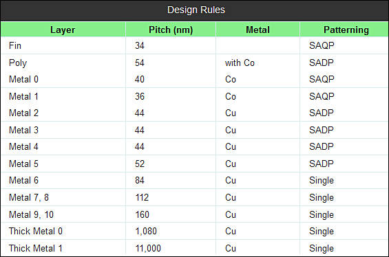389x257 pixels.
Task: Click the Metal 6 pitch value 84
Action: click(140, 180)
